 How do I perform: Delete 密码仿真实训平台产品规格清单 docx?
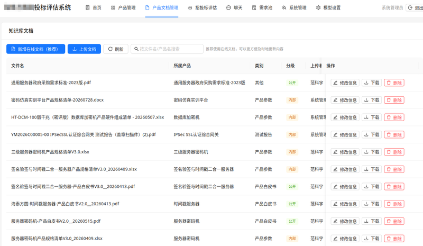click(x=394, y=100)
